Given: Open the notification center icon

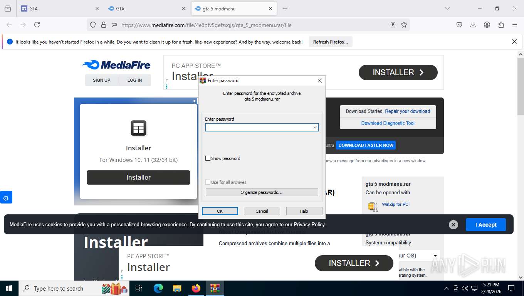Looking at the screenshot, I should (511, 288).
